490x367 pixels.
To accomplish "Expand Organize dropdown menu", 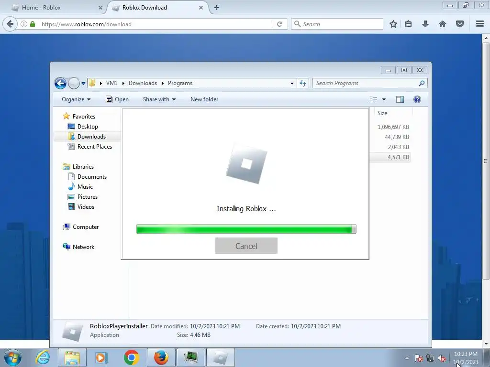I will click(x=76, y=99).
